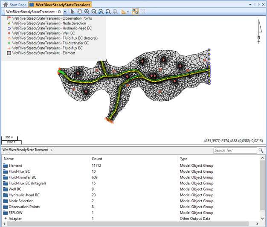Open the Fluid-transfer BC folder group
This screenshot has height=227, width=267.
[20, 177]
